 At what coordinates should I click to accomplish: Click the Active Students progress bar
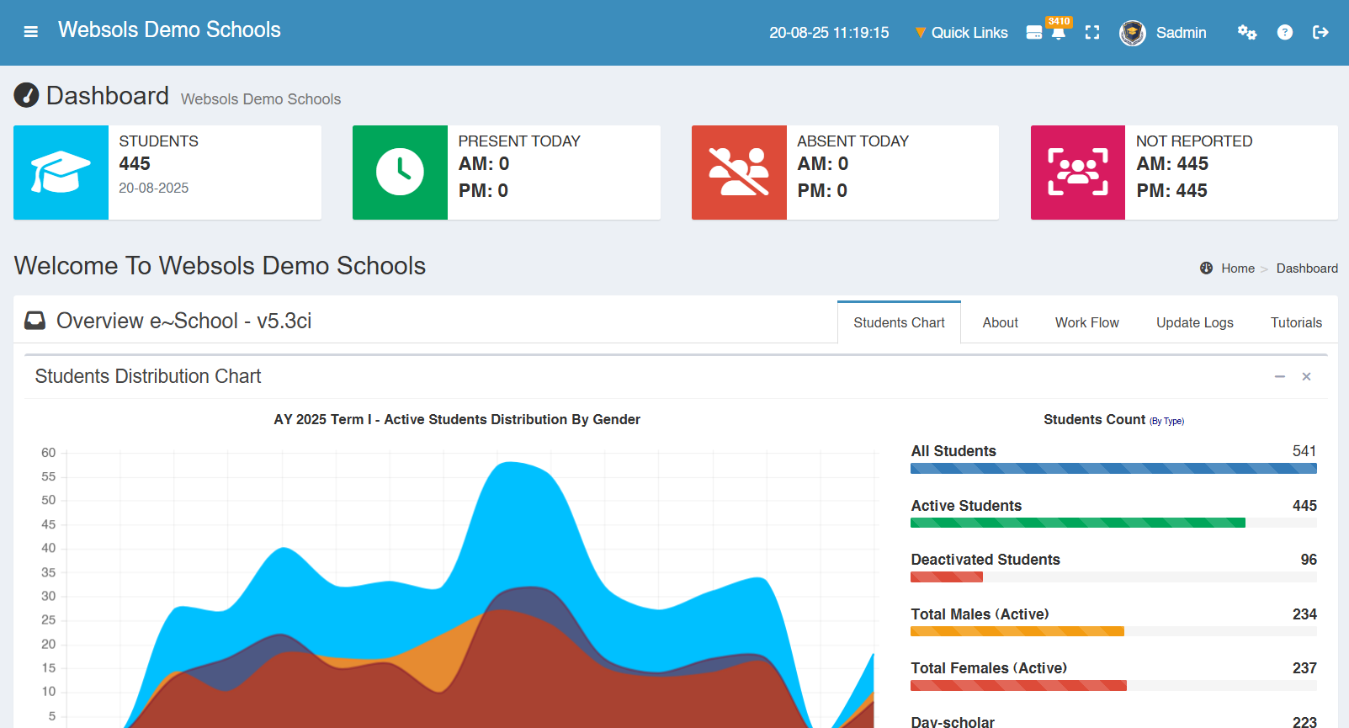point(1077,523)
